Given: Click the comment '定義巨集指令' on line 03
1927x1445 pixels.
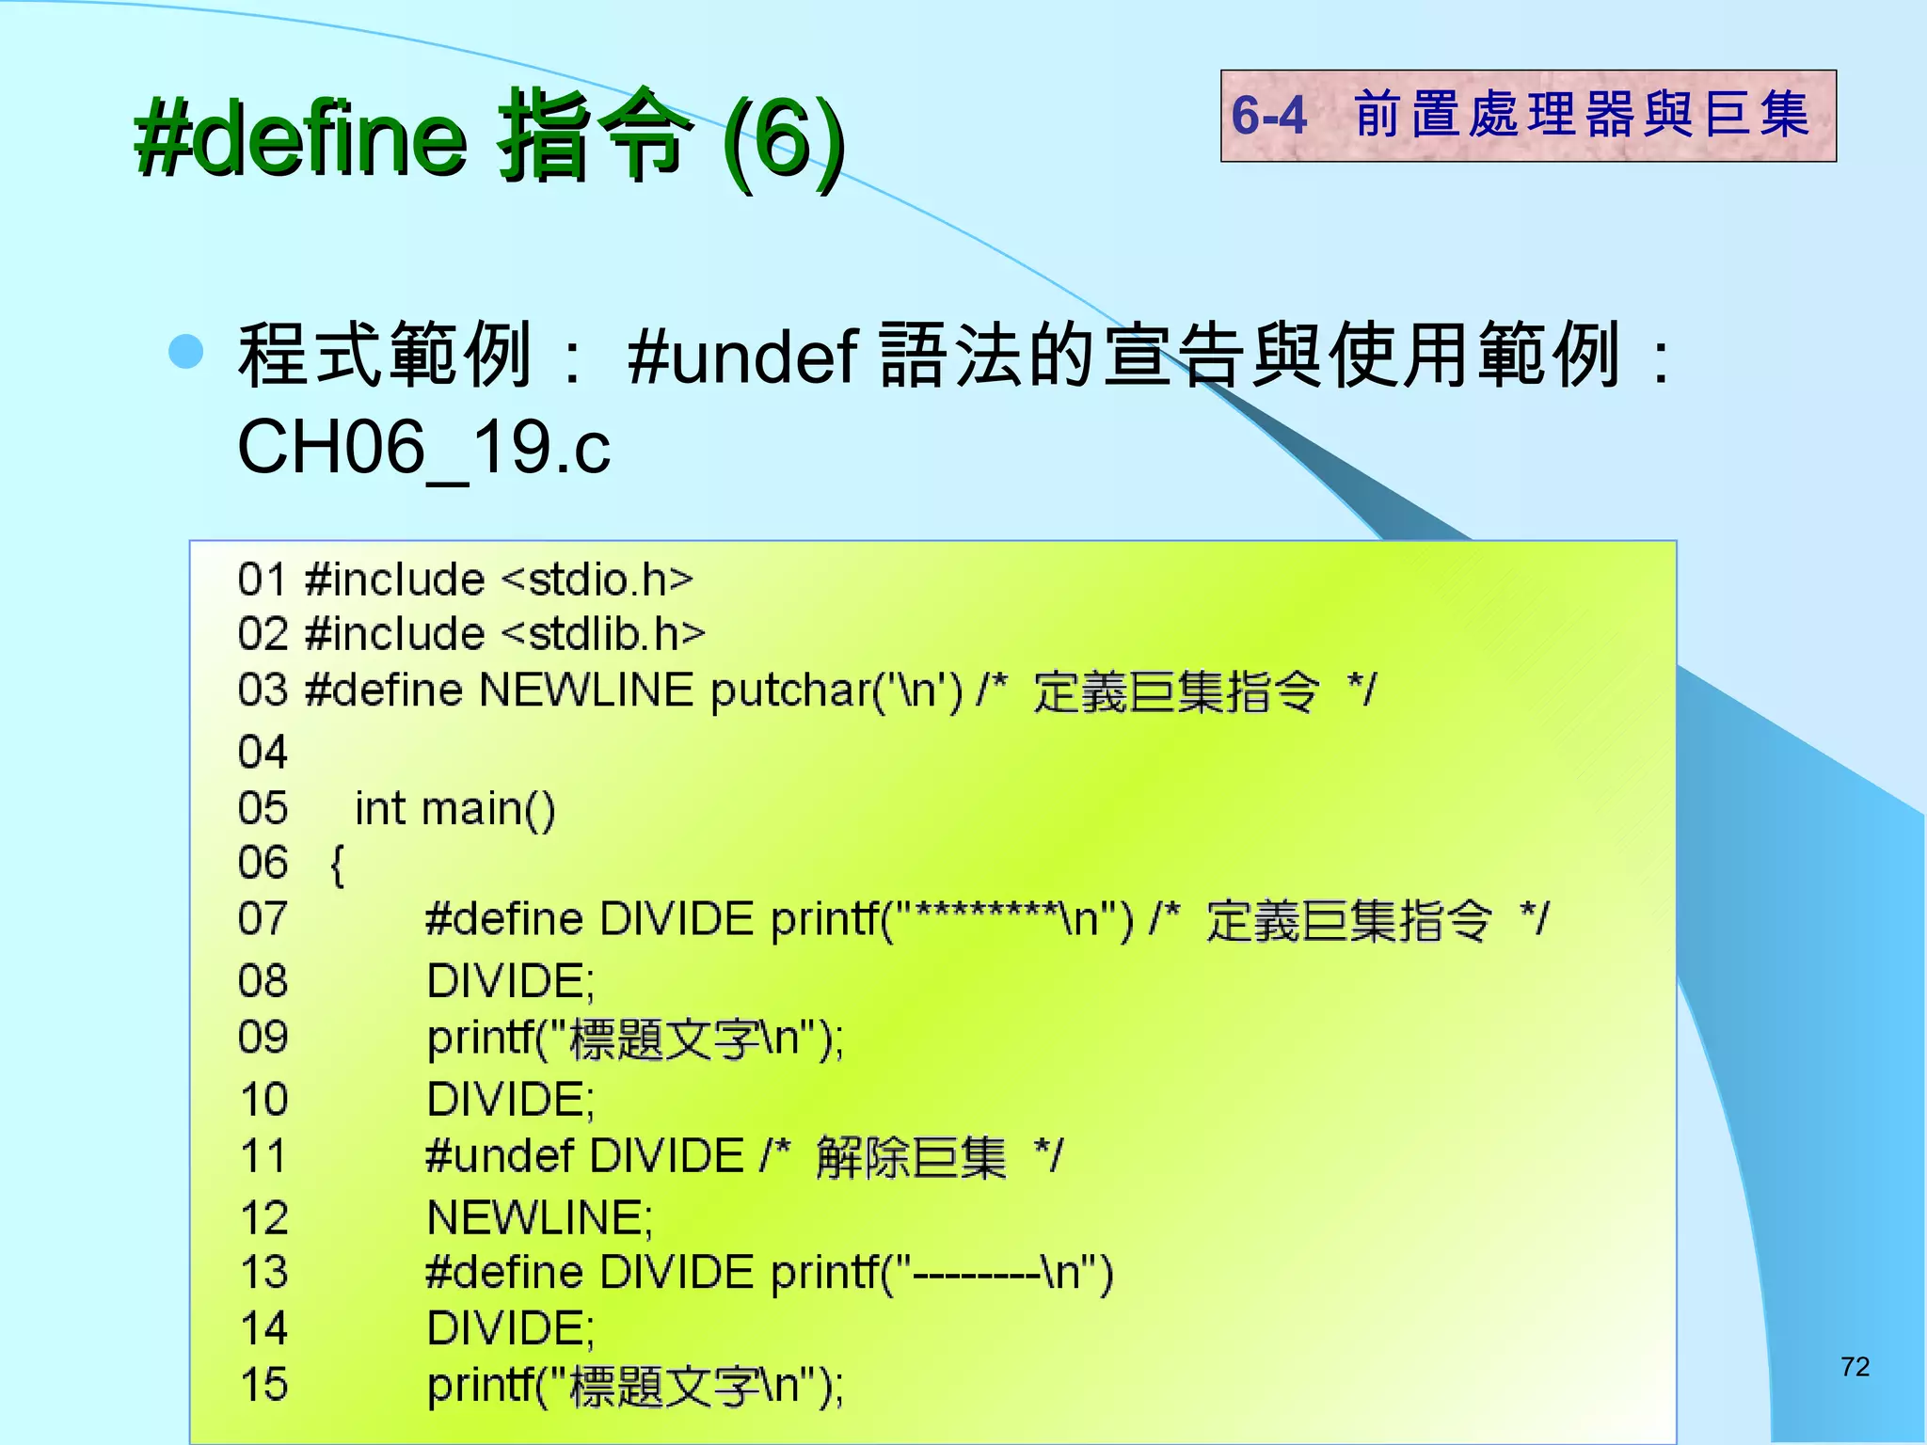Looking at the screenshot, I should point(1176,692).
